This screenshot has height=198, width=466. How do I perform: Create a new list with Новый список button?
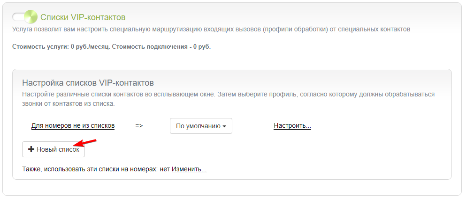coord(53,149)
